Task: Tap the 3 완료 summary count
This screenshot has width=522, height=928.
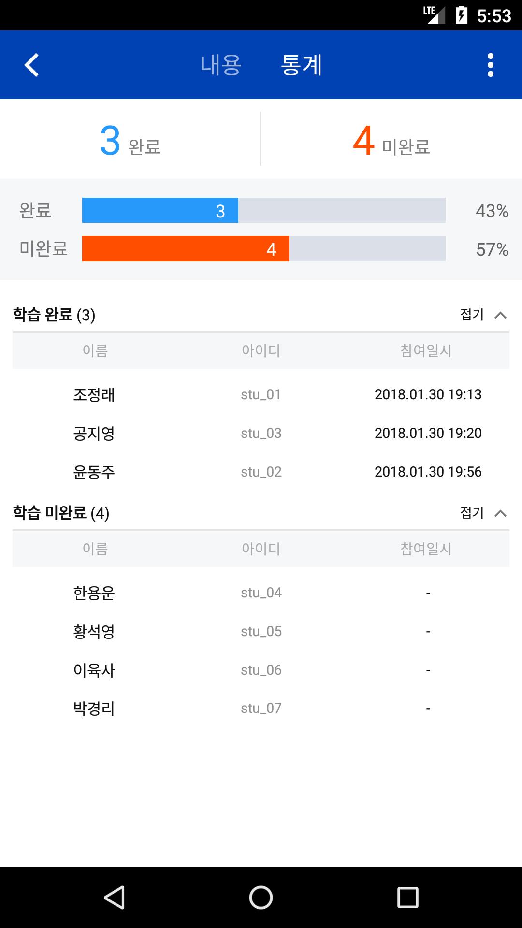Action: pyautogui.click(x=130, y=141)
